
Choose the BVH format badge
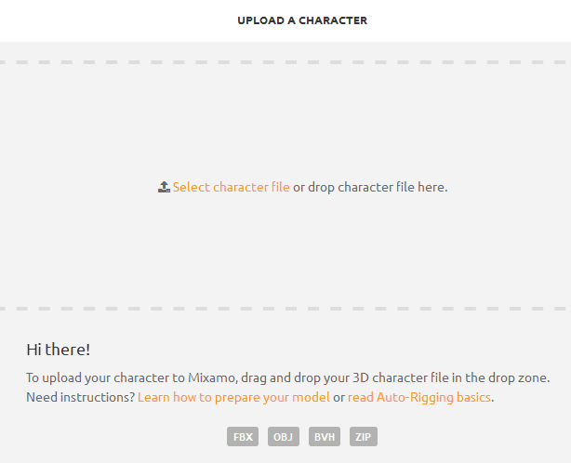coord(325,436)
